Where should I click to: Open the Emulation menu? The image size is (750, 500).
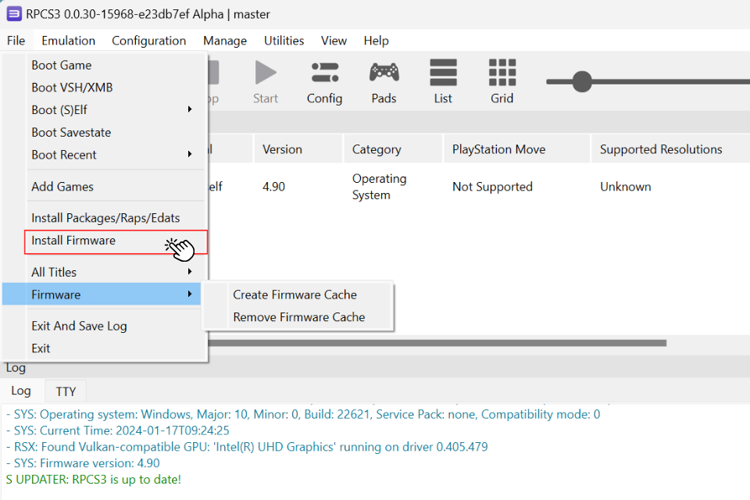[69, 41]
